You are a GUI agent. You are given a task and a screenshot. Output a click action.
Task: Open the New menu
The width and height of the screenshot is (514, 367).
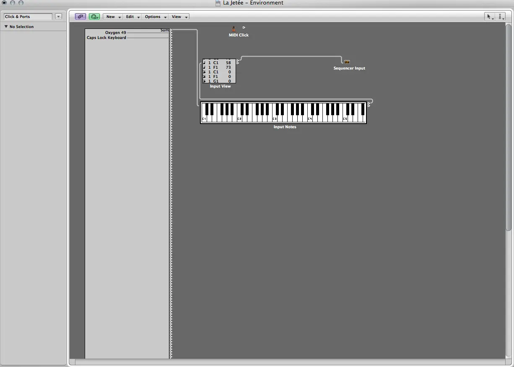[x=113, y=17]
